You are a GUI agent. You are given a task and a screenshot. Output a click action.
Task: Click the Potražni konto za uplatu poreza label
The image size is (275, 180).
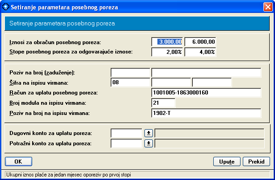51,143
